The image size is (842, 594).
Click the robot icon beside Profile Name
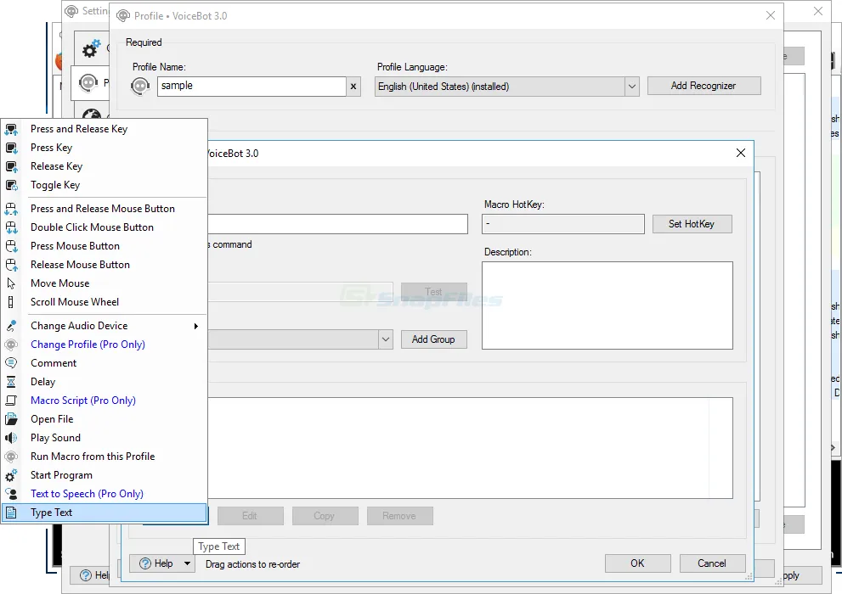coord(140,87)
